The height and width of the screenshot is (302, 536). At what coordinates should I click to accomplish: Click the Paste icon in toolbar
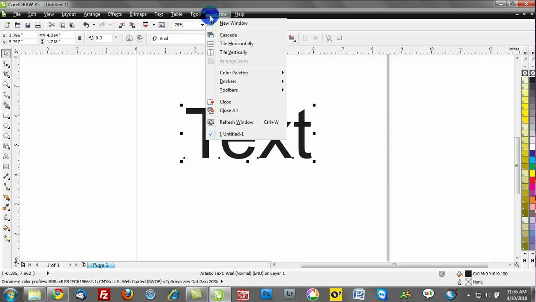click(72, 25)
